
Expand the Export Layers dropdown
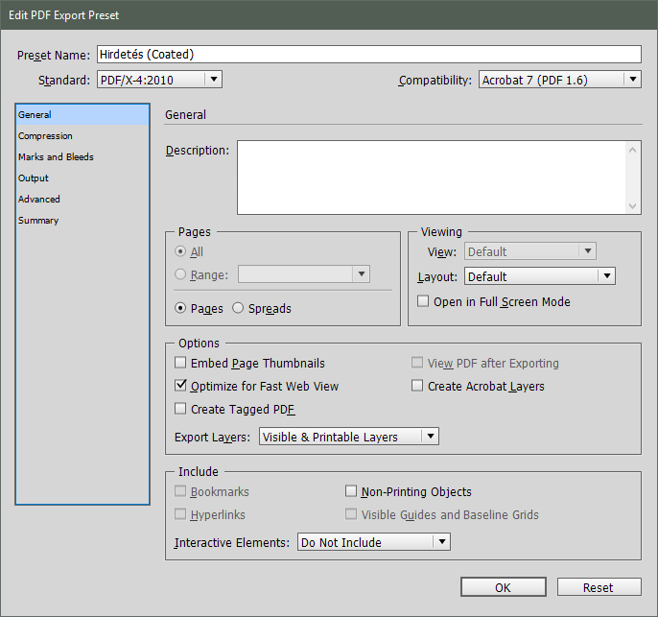coord(349,438)
